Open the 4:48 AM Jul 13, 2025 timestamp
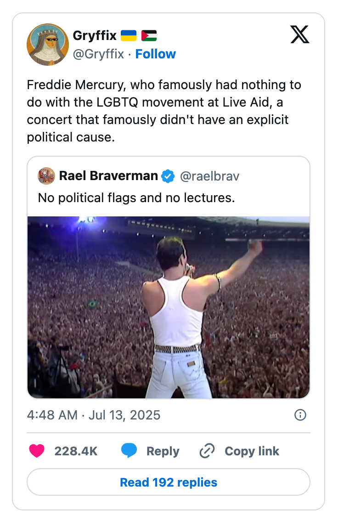338x521 pixels. tap(94, 415)
